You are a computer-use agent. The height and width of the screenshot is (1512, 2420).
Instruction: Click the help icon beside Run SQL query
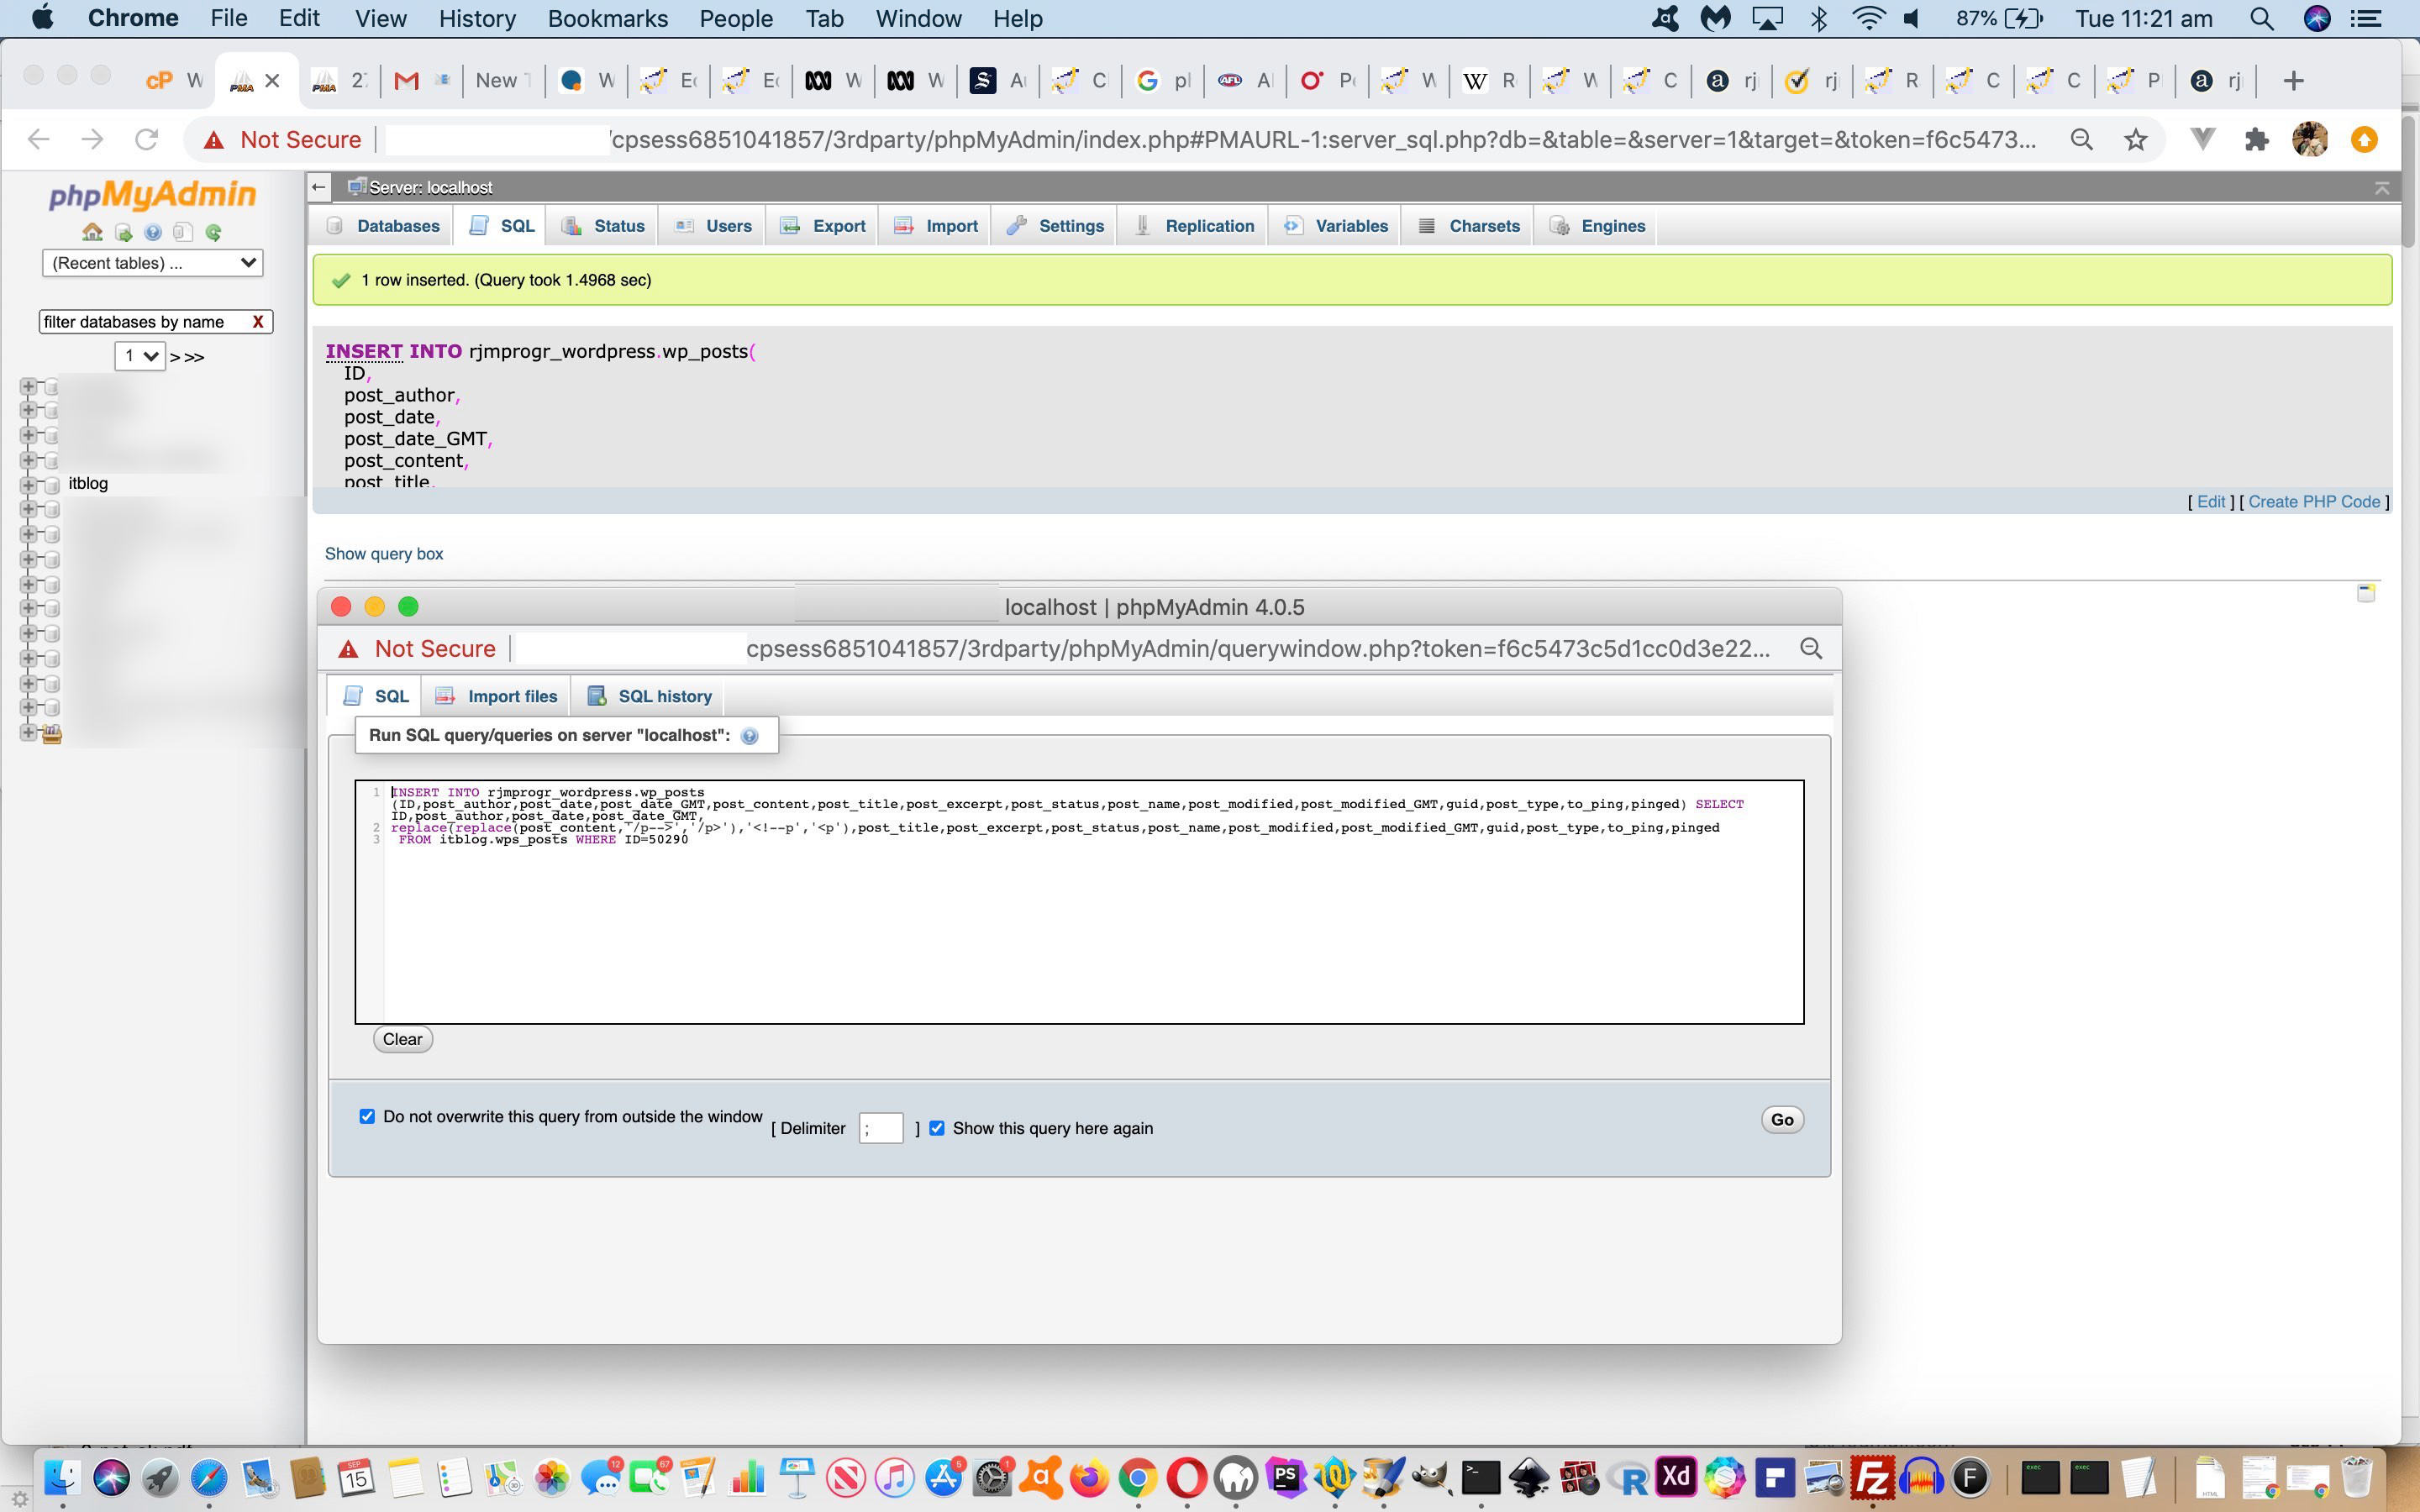pos(749,736)
